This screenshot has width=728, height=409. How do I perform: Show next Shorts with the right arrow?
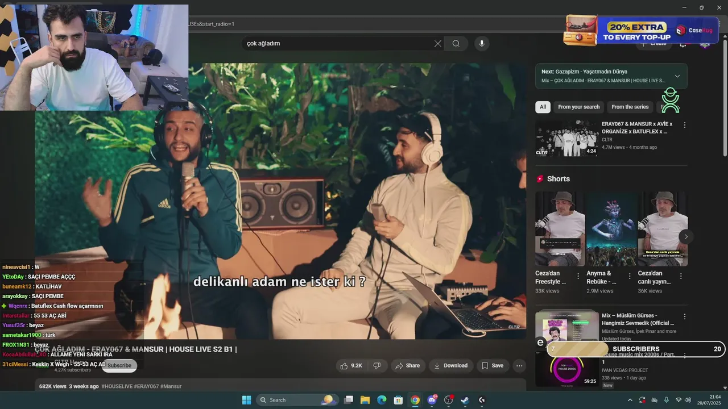tap(686, 237)
